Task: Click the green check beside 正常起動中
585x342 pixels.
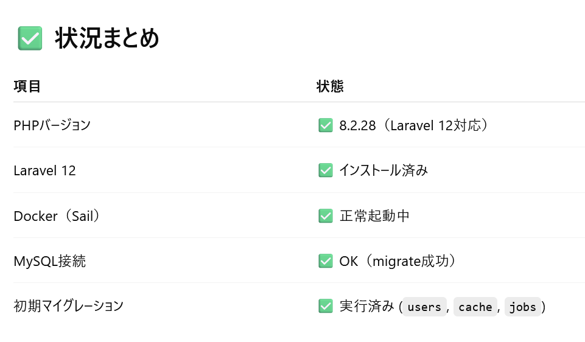Action: pyautogui.click(x=325, y=216)
